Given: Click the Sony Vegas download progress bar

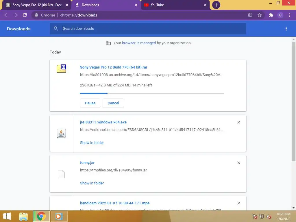Looking at the screenshot, I should (x=152, y=93).
